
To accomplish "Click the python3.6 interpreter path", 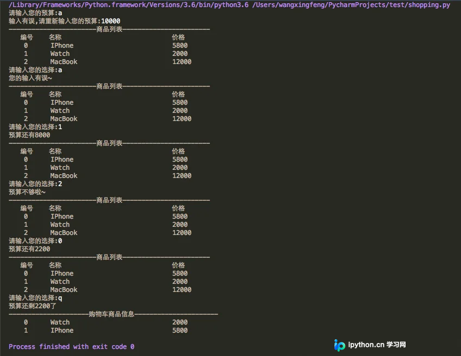I will pyautogui.click(x=128, y=5).
